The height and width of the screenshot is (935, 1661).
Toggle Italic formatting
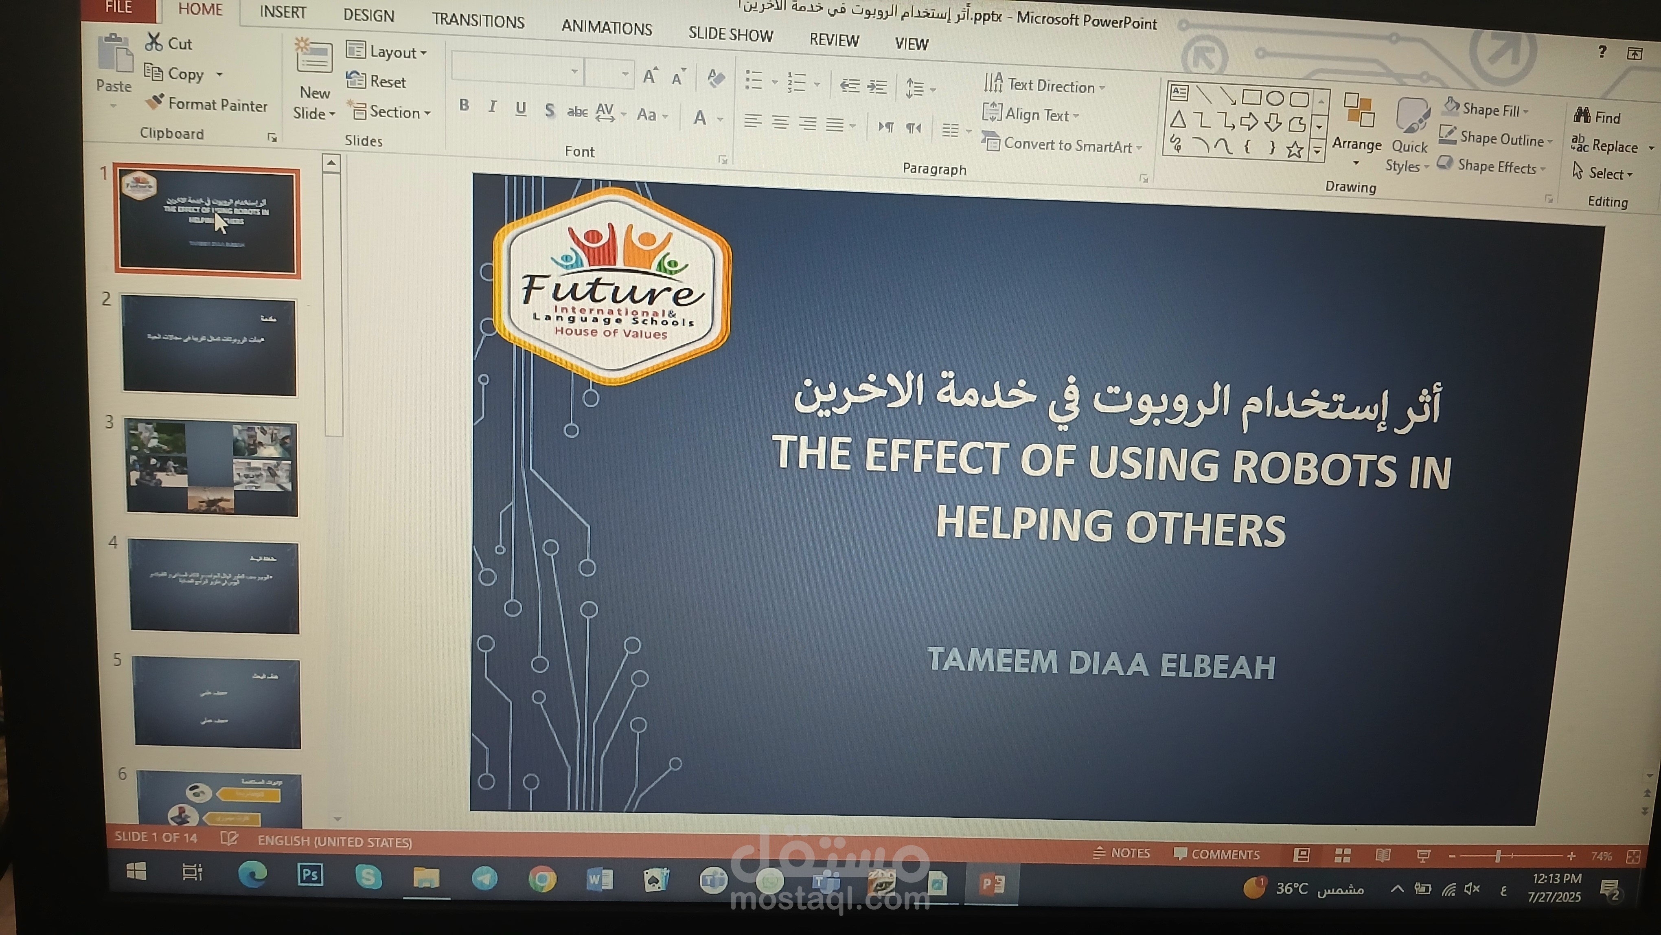pyautogui.click(x=493, y=106)
